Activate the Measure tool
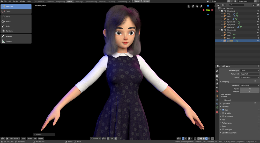Image resolution: width=260 pixels, height=143 pixels. (16, 41)
